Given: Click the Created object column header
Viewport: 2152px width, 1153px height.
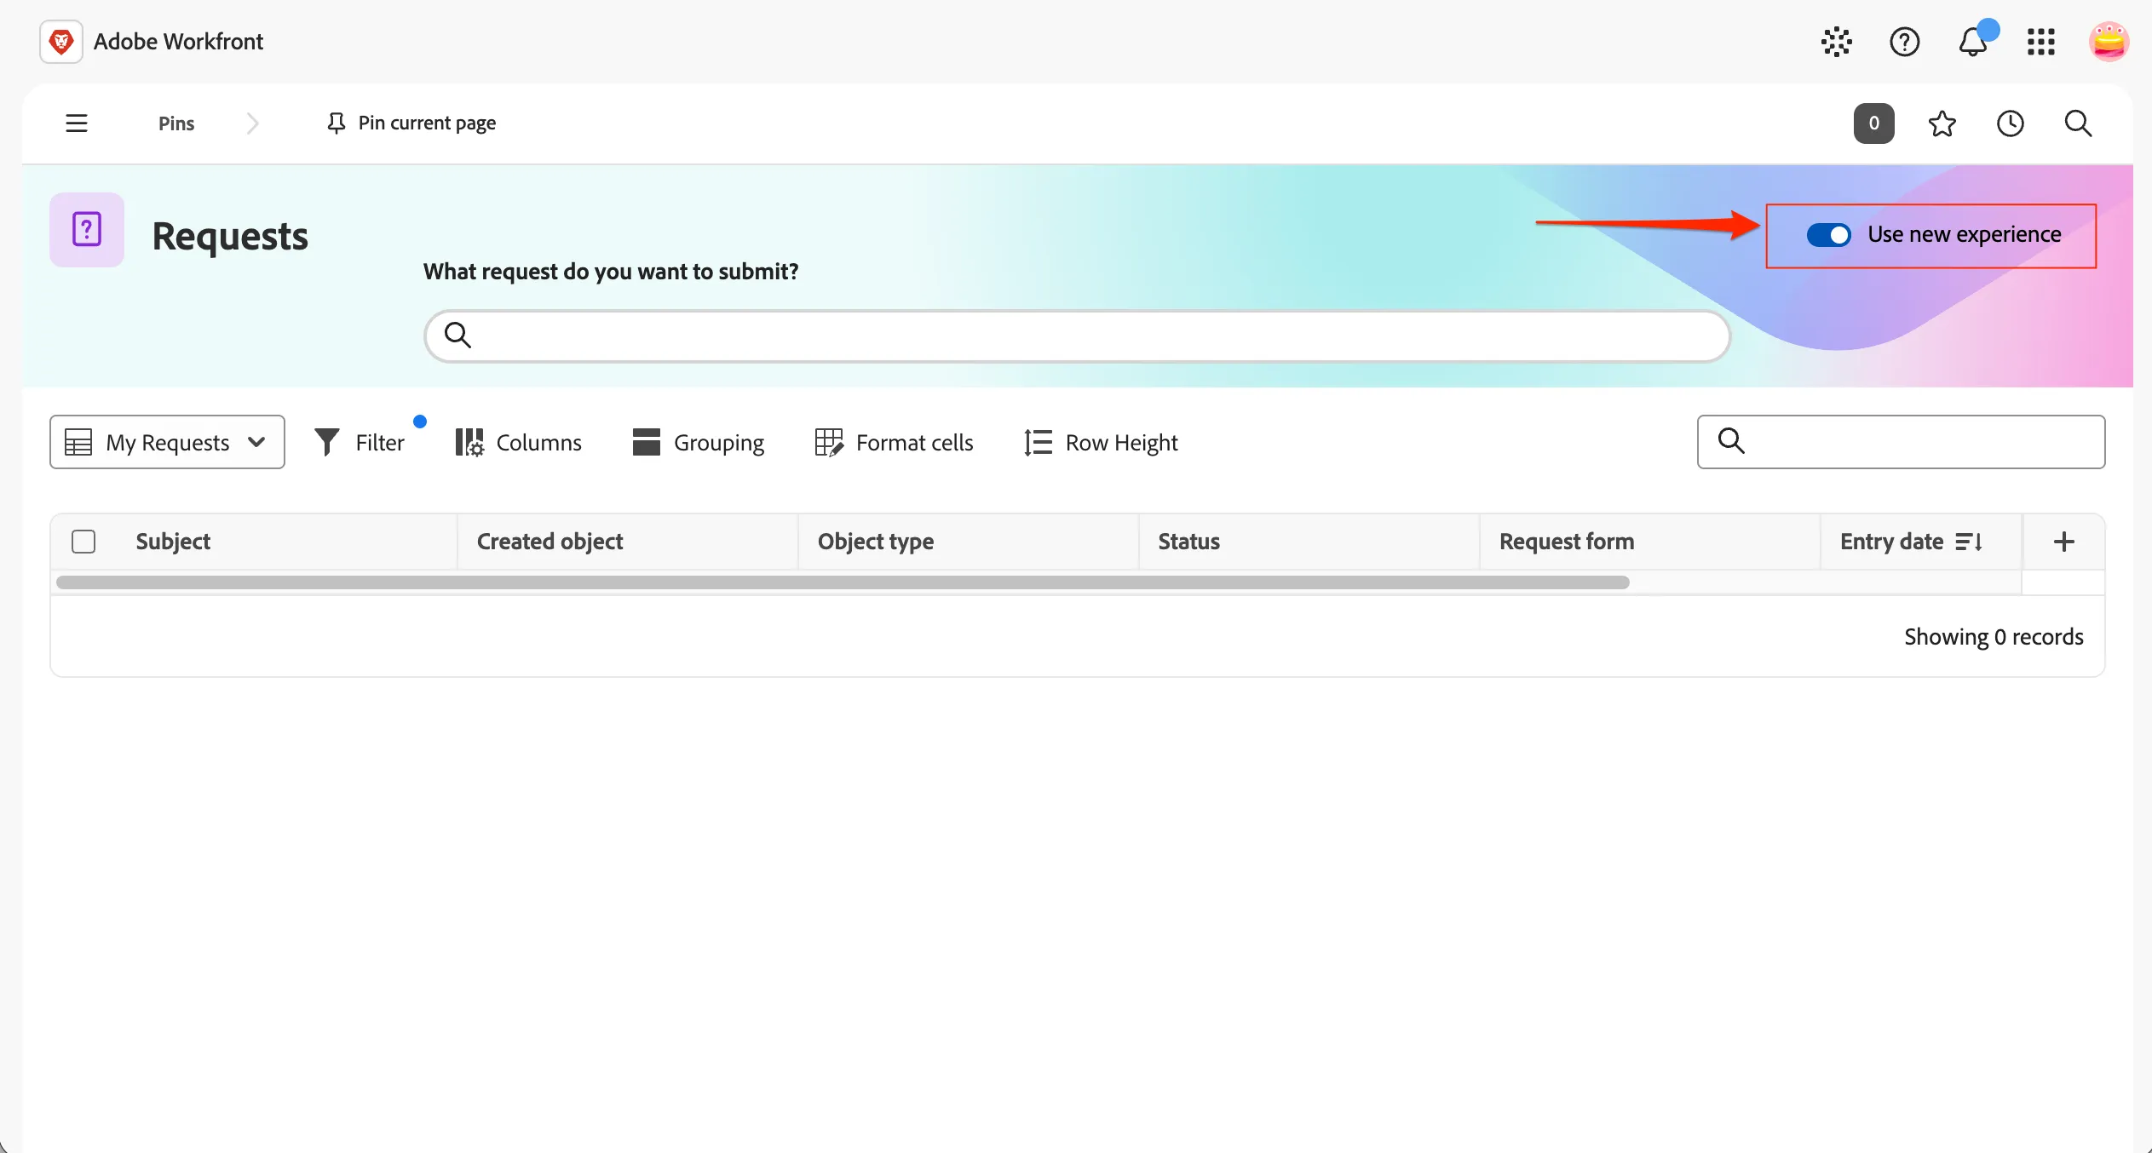Looking at the screenshot, I should pos(628,542).
